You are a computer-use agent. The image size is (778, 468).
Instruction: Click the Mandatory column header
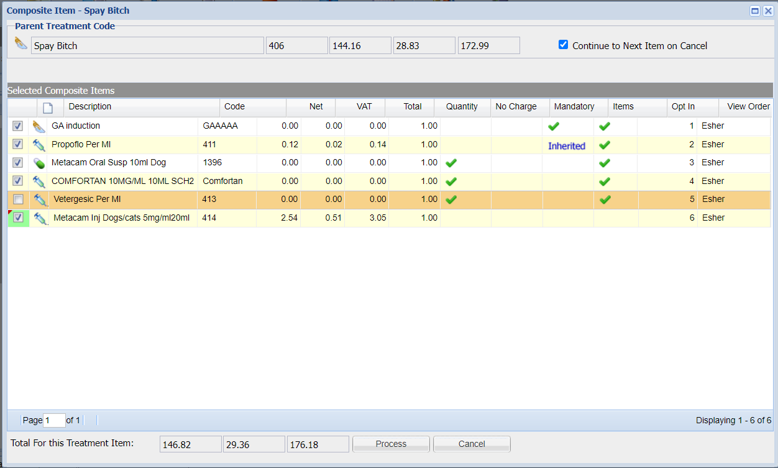pos(579,107)
